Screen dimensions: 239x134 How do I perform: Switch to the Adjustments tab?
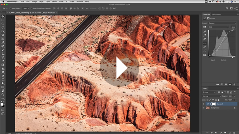click(x=216, y=14)
